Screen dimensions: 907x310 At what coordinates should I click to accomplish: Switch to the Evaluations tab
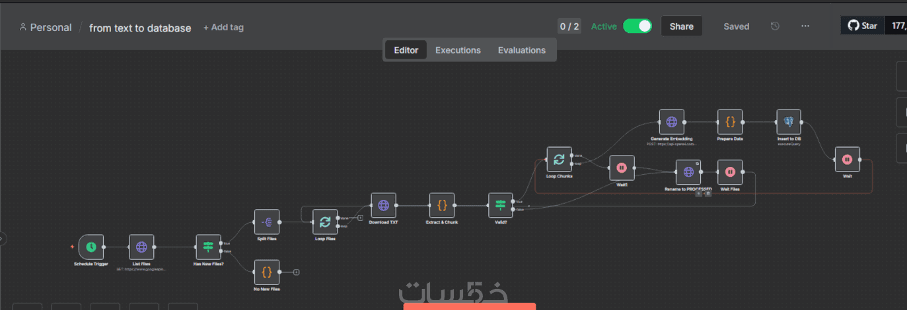(522, 50)
